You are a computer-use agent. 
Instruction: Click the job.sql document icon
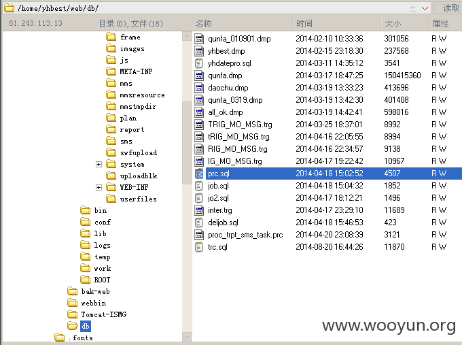[x=199, y=186]
